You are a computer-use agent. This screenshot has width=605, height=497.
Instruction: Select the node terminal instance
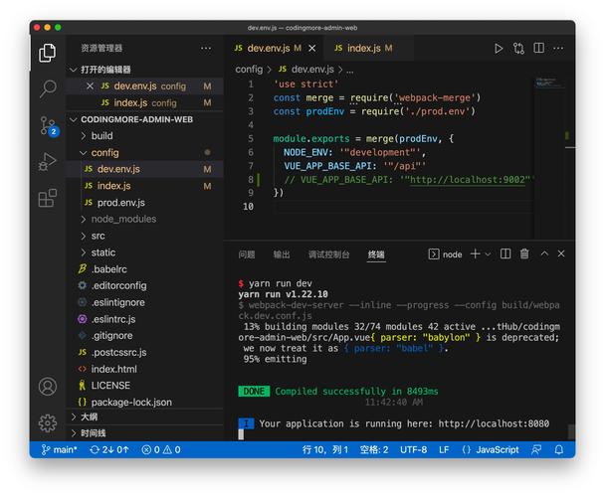click(x=445, y=254)
